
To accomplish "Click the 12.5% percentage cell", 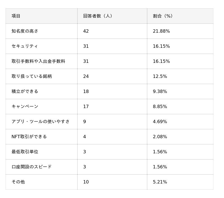I will coord(160,76).
